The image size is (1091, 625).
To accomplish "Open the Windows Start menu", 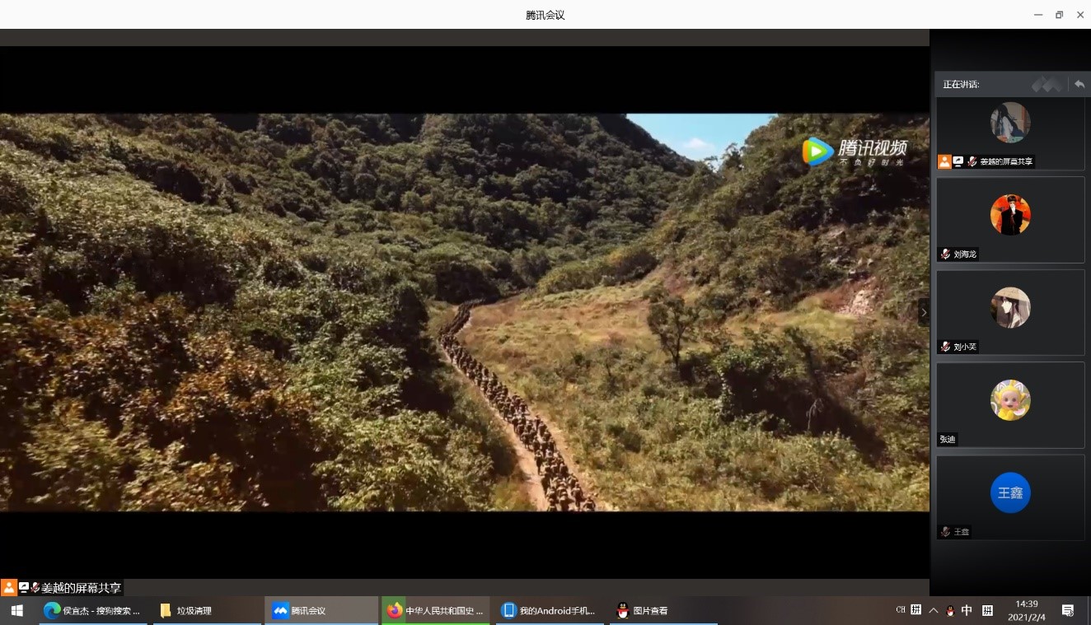I will click(x=16, y=610).
